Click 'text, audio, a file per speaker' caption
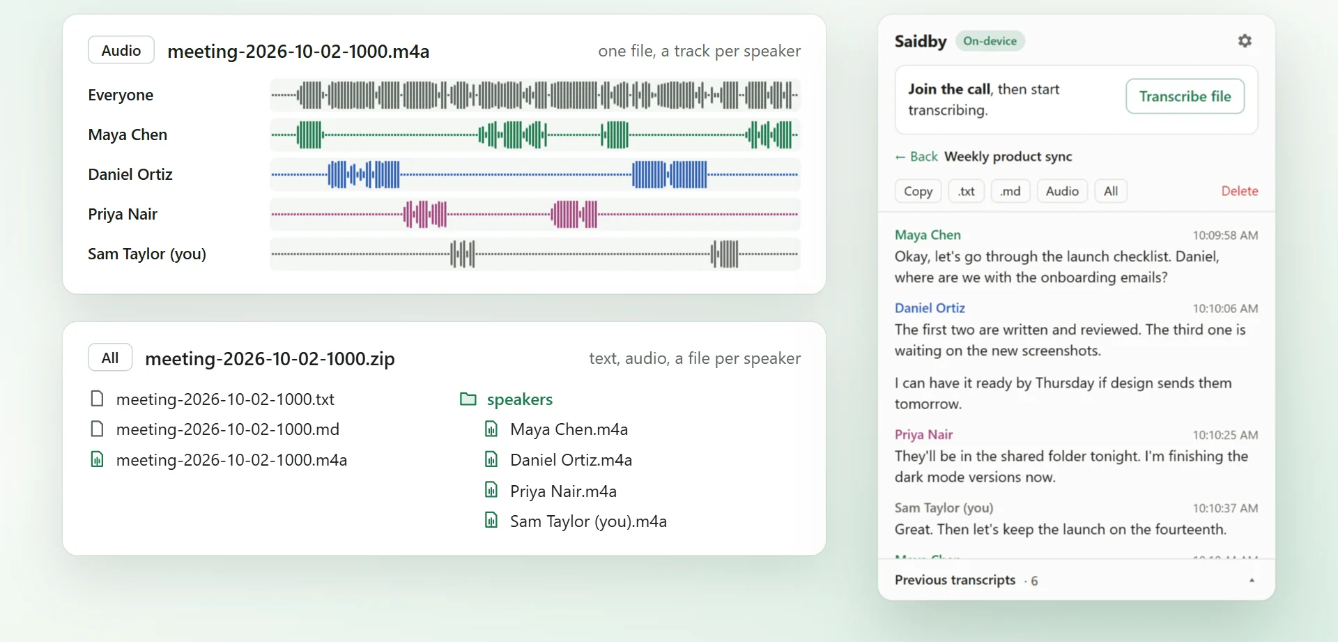 point(695,358)
